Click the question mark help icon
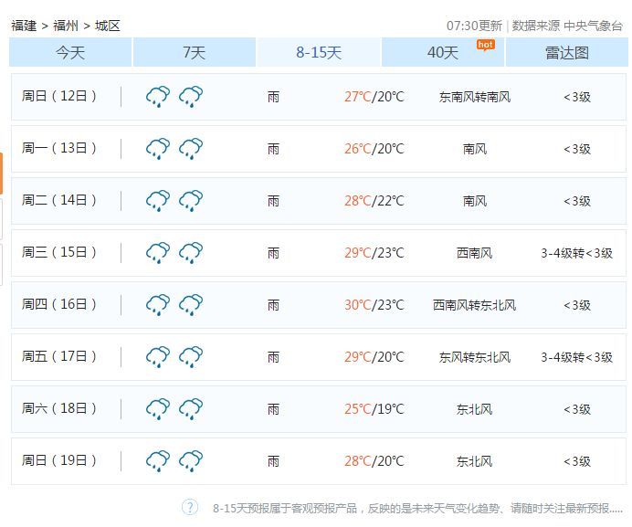The width and height of the screenshot is (632, 527). coord(190,507)
